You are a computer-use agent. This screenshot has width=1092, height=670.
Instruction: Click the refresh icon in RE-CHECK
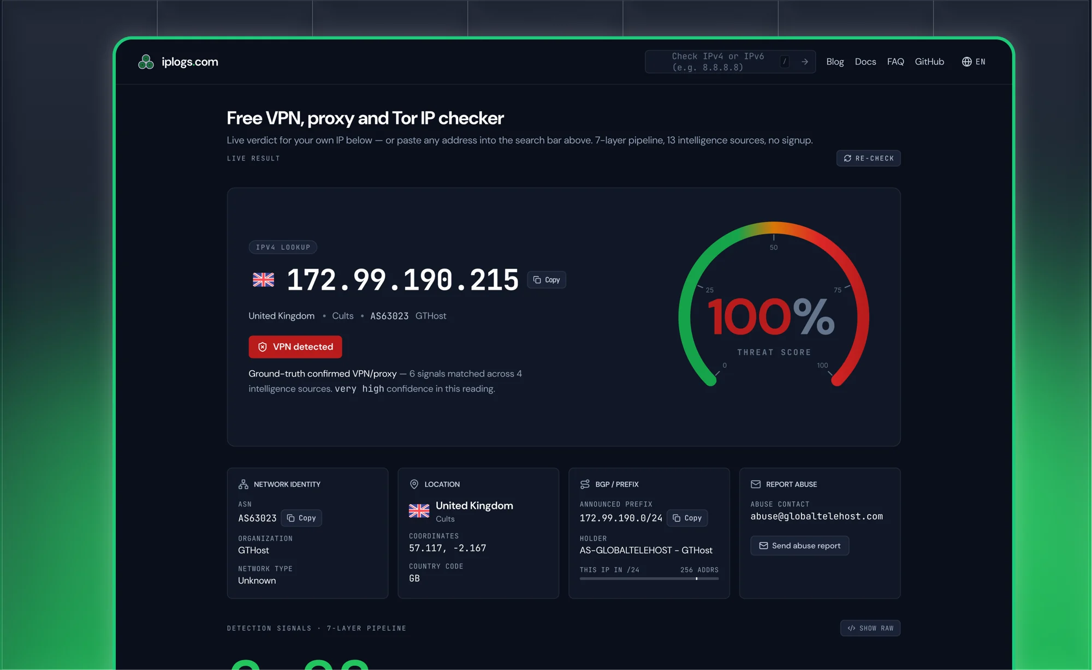[x=847, y=158]
